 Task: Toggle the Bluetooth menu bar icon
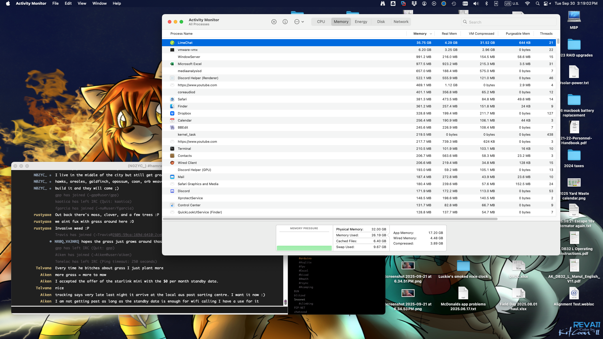tap(486, 4)
